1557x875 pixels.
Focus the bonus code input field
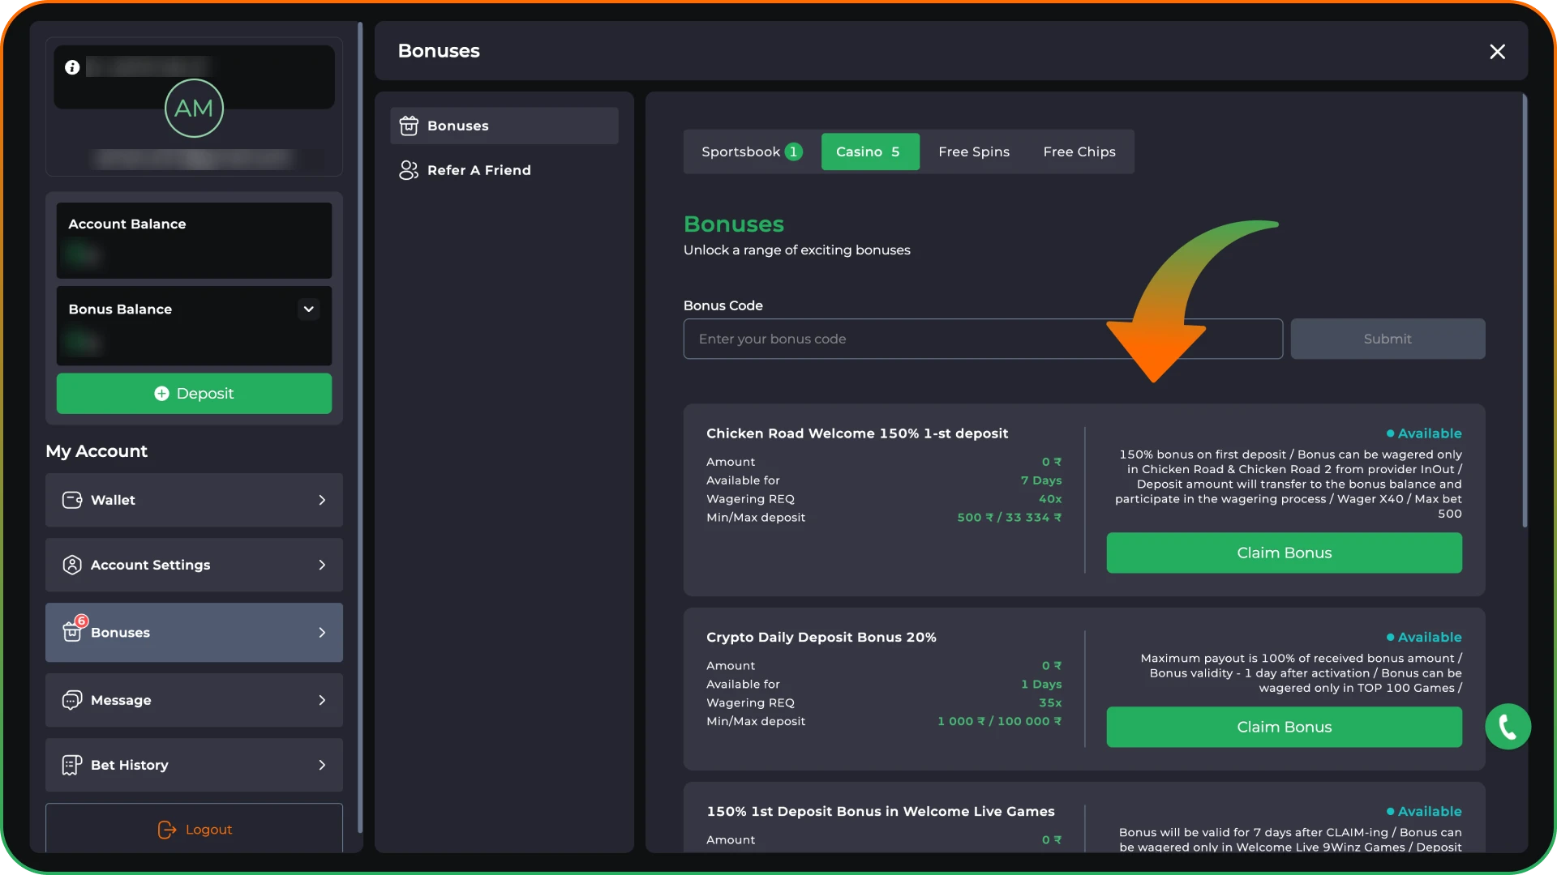tap(983, 339)
